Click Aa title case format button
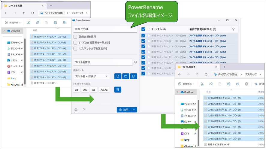This screenshot has width=266, height=149. click(94, 90)
